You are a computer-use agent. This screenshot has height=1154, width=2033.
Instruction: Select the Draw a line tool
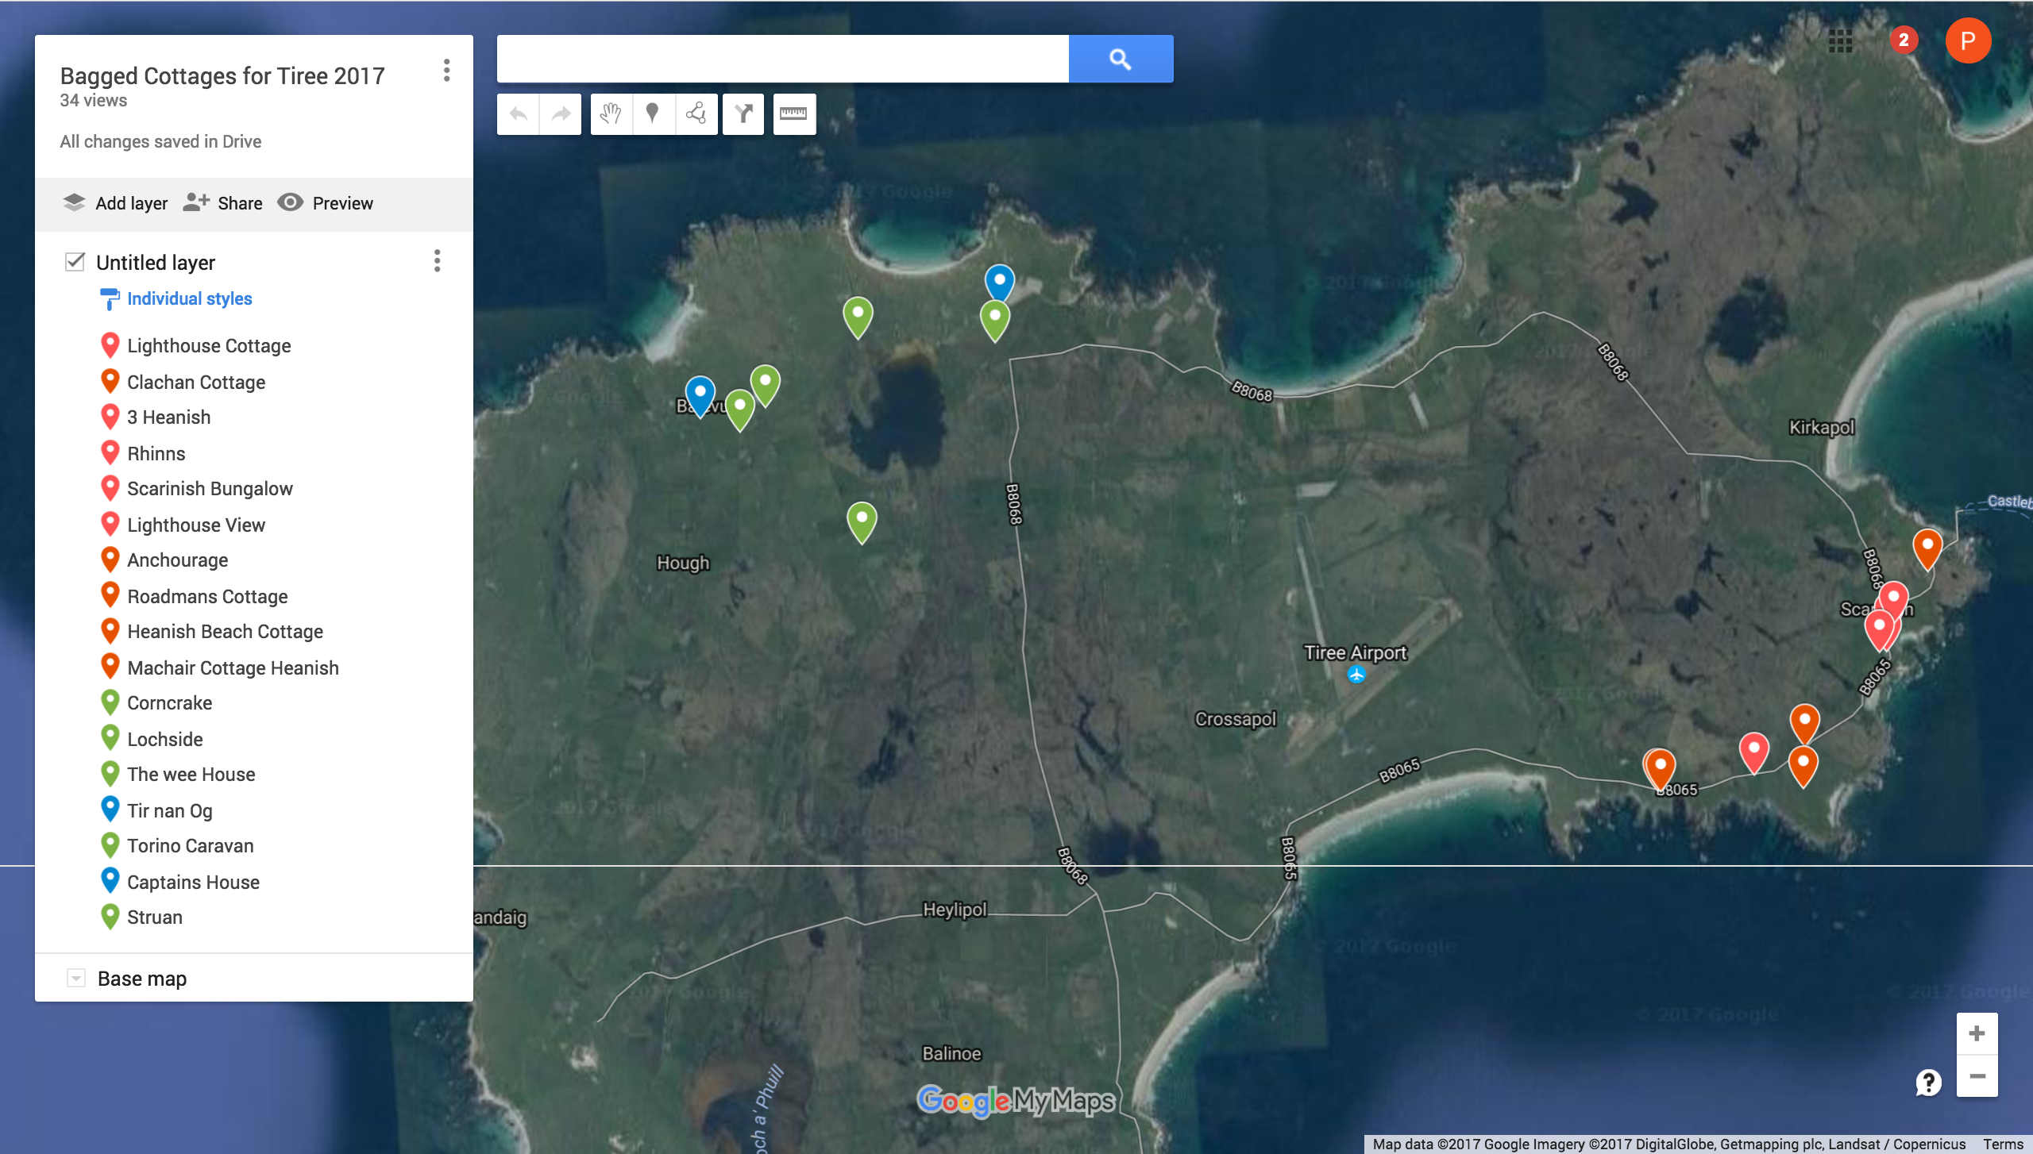click(x=696, y=113)
